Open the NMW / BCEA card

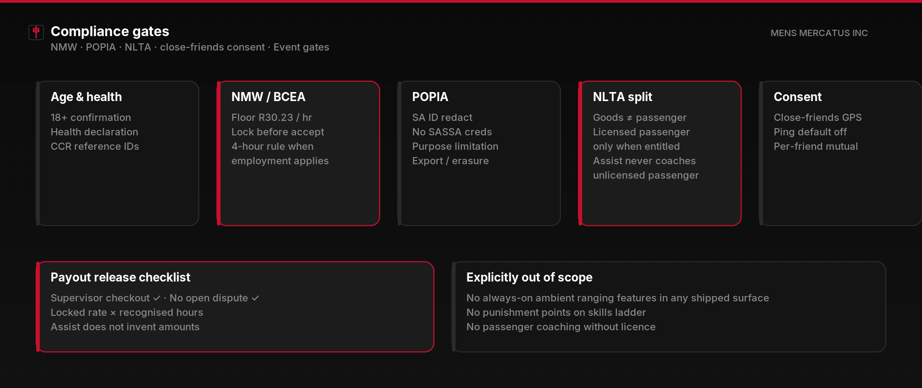pos(298,153)
